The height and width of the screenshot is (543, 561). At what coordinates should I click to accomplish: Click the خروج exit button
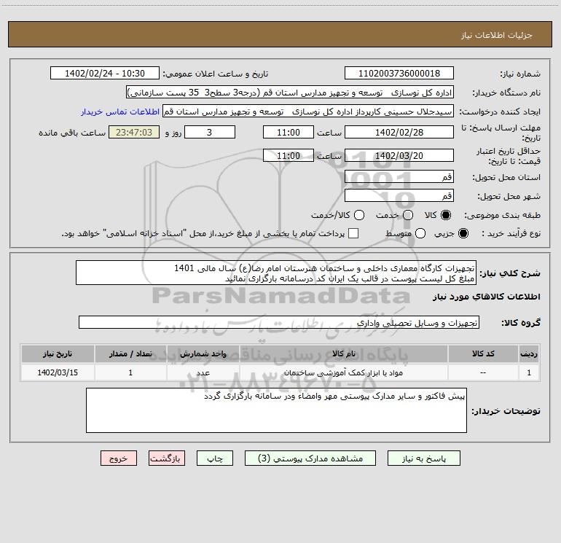(x=119, y=458)
